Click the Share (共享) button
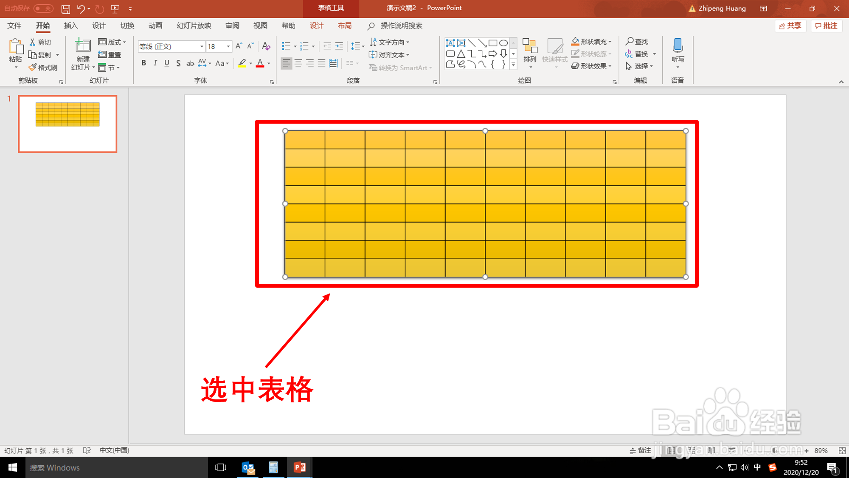 [790, 26]
